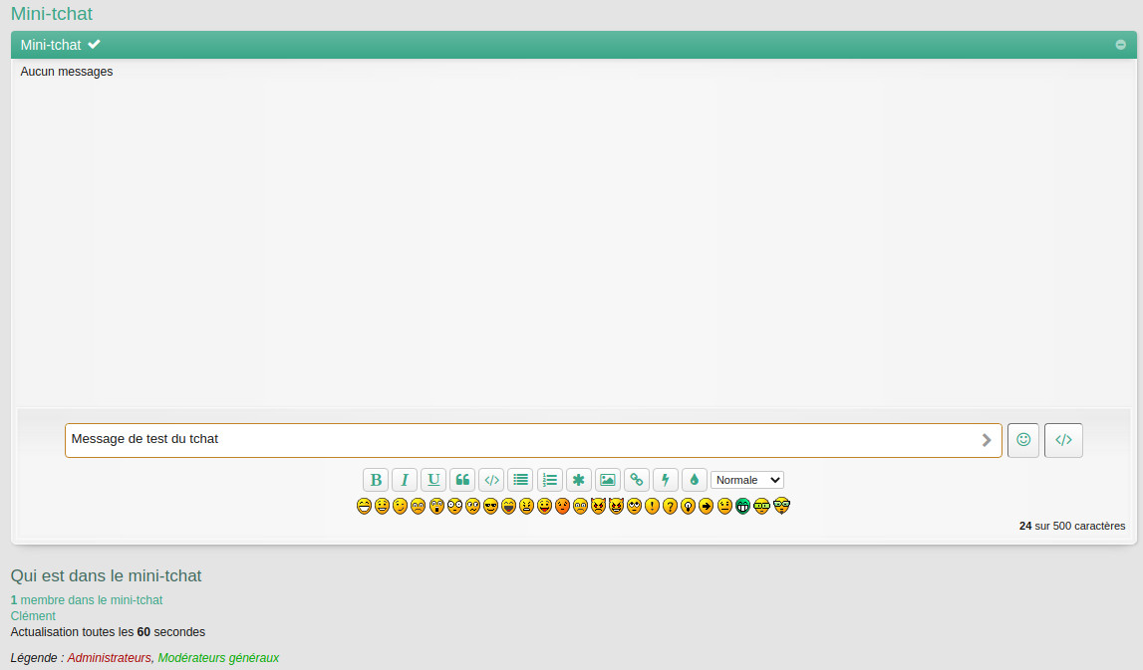Toggle the smileys panel button

(1023, 440)
